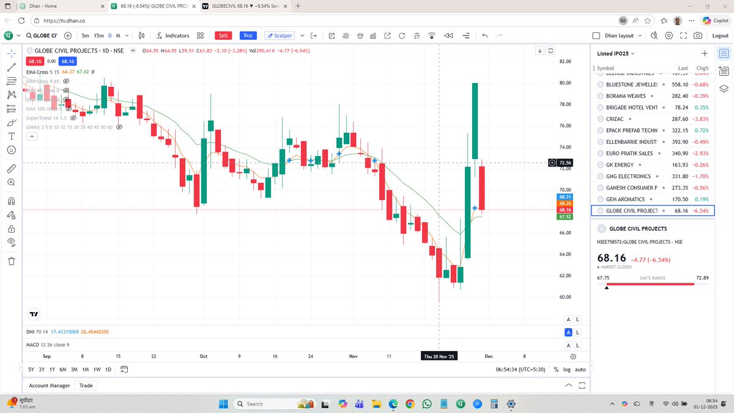Toggle lock all drawing tools
The height and width of the screenshot is (413, 734).
(11, 229)
